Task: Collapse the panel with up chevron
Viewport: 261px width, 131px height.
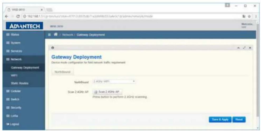Action: (238, 48)
